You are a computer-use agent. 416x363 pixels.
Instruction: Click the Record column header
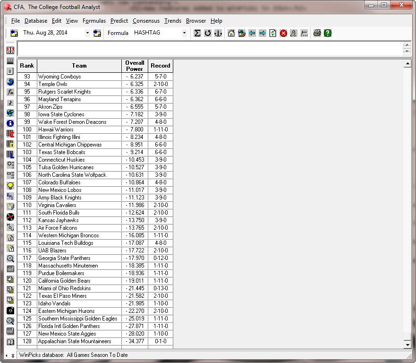[161, 66]
